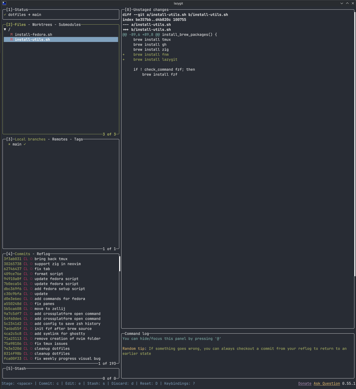The width and height of the screenshot is (356, 389).
Task: Click the added line 'brew install lazygit'
Action: coord(155,60)
